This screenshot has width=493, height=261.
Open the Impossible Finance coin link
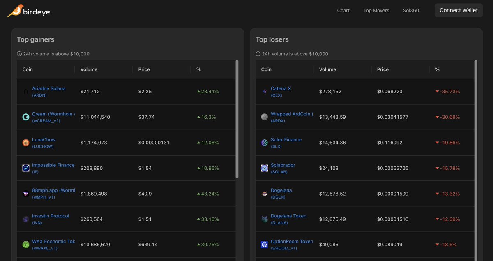[53, 165]
